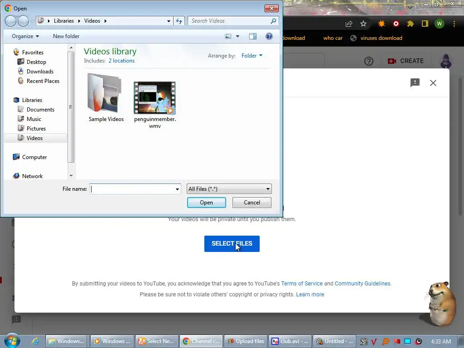Open the Chrome three-dot menu

[x=454, y=24]
